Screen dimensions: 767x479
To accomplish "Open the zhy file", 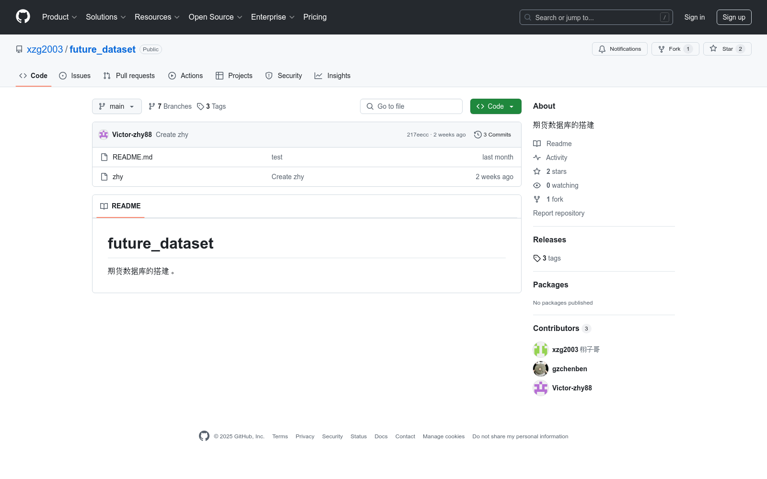I will coord(118,177).
